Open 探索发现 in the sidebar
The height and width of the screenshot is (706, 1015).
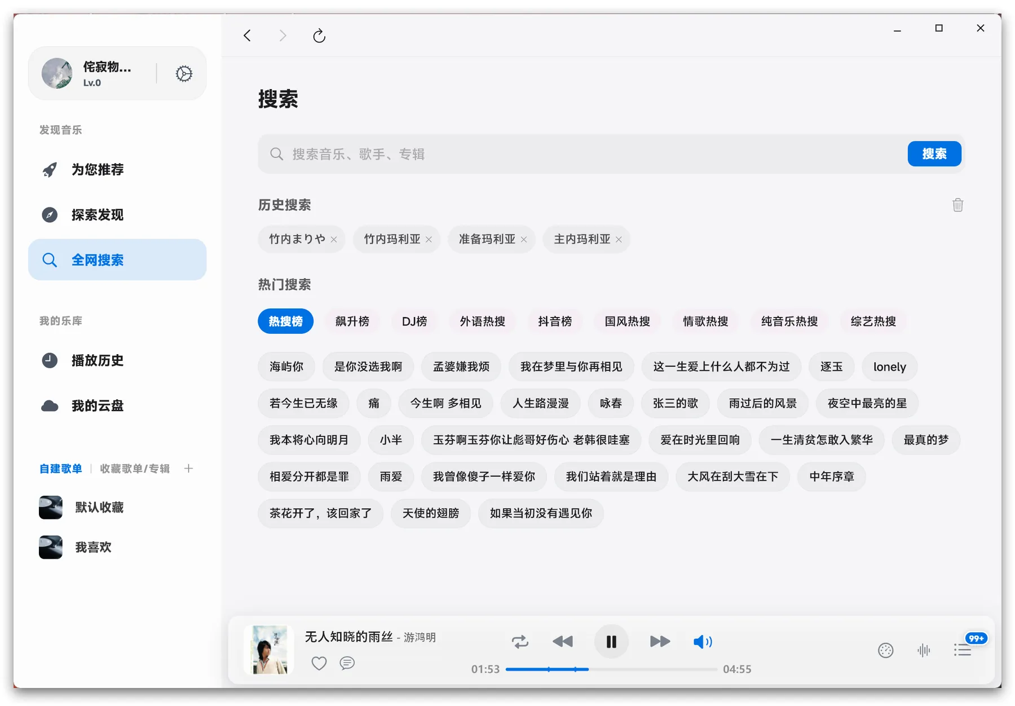click(x=97, y=215)
